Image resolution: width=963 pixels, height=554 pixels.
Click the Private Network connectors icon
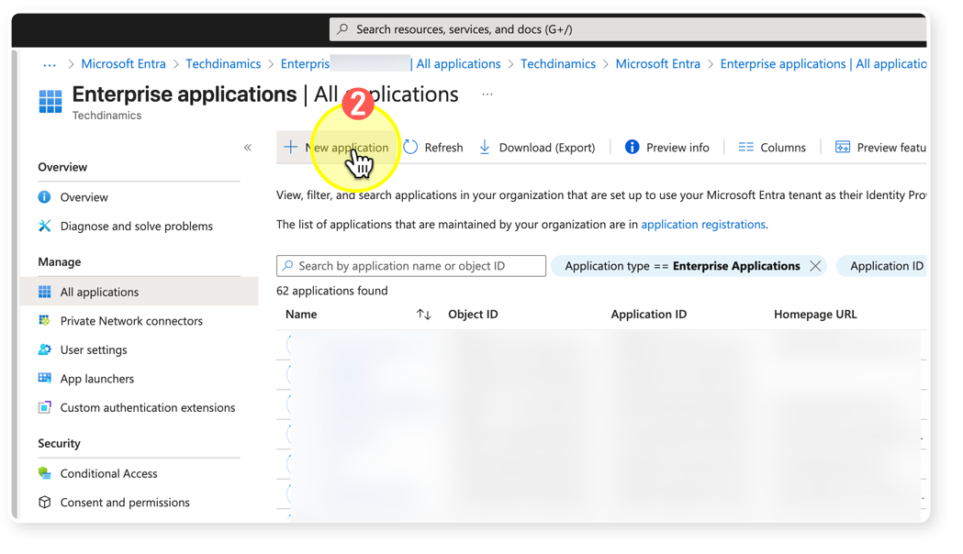[44, 320]
